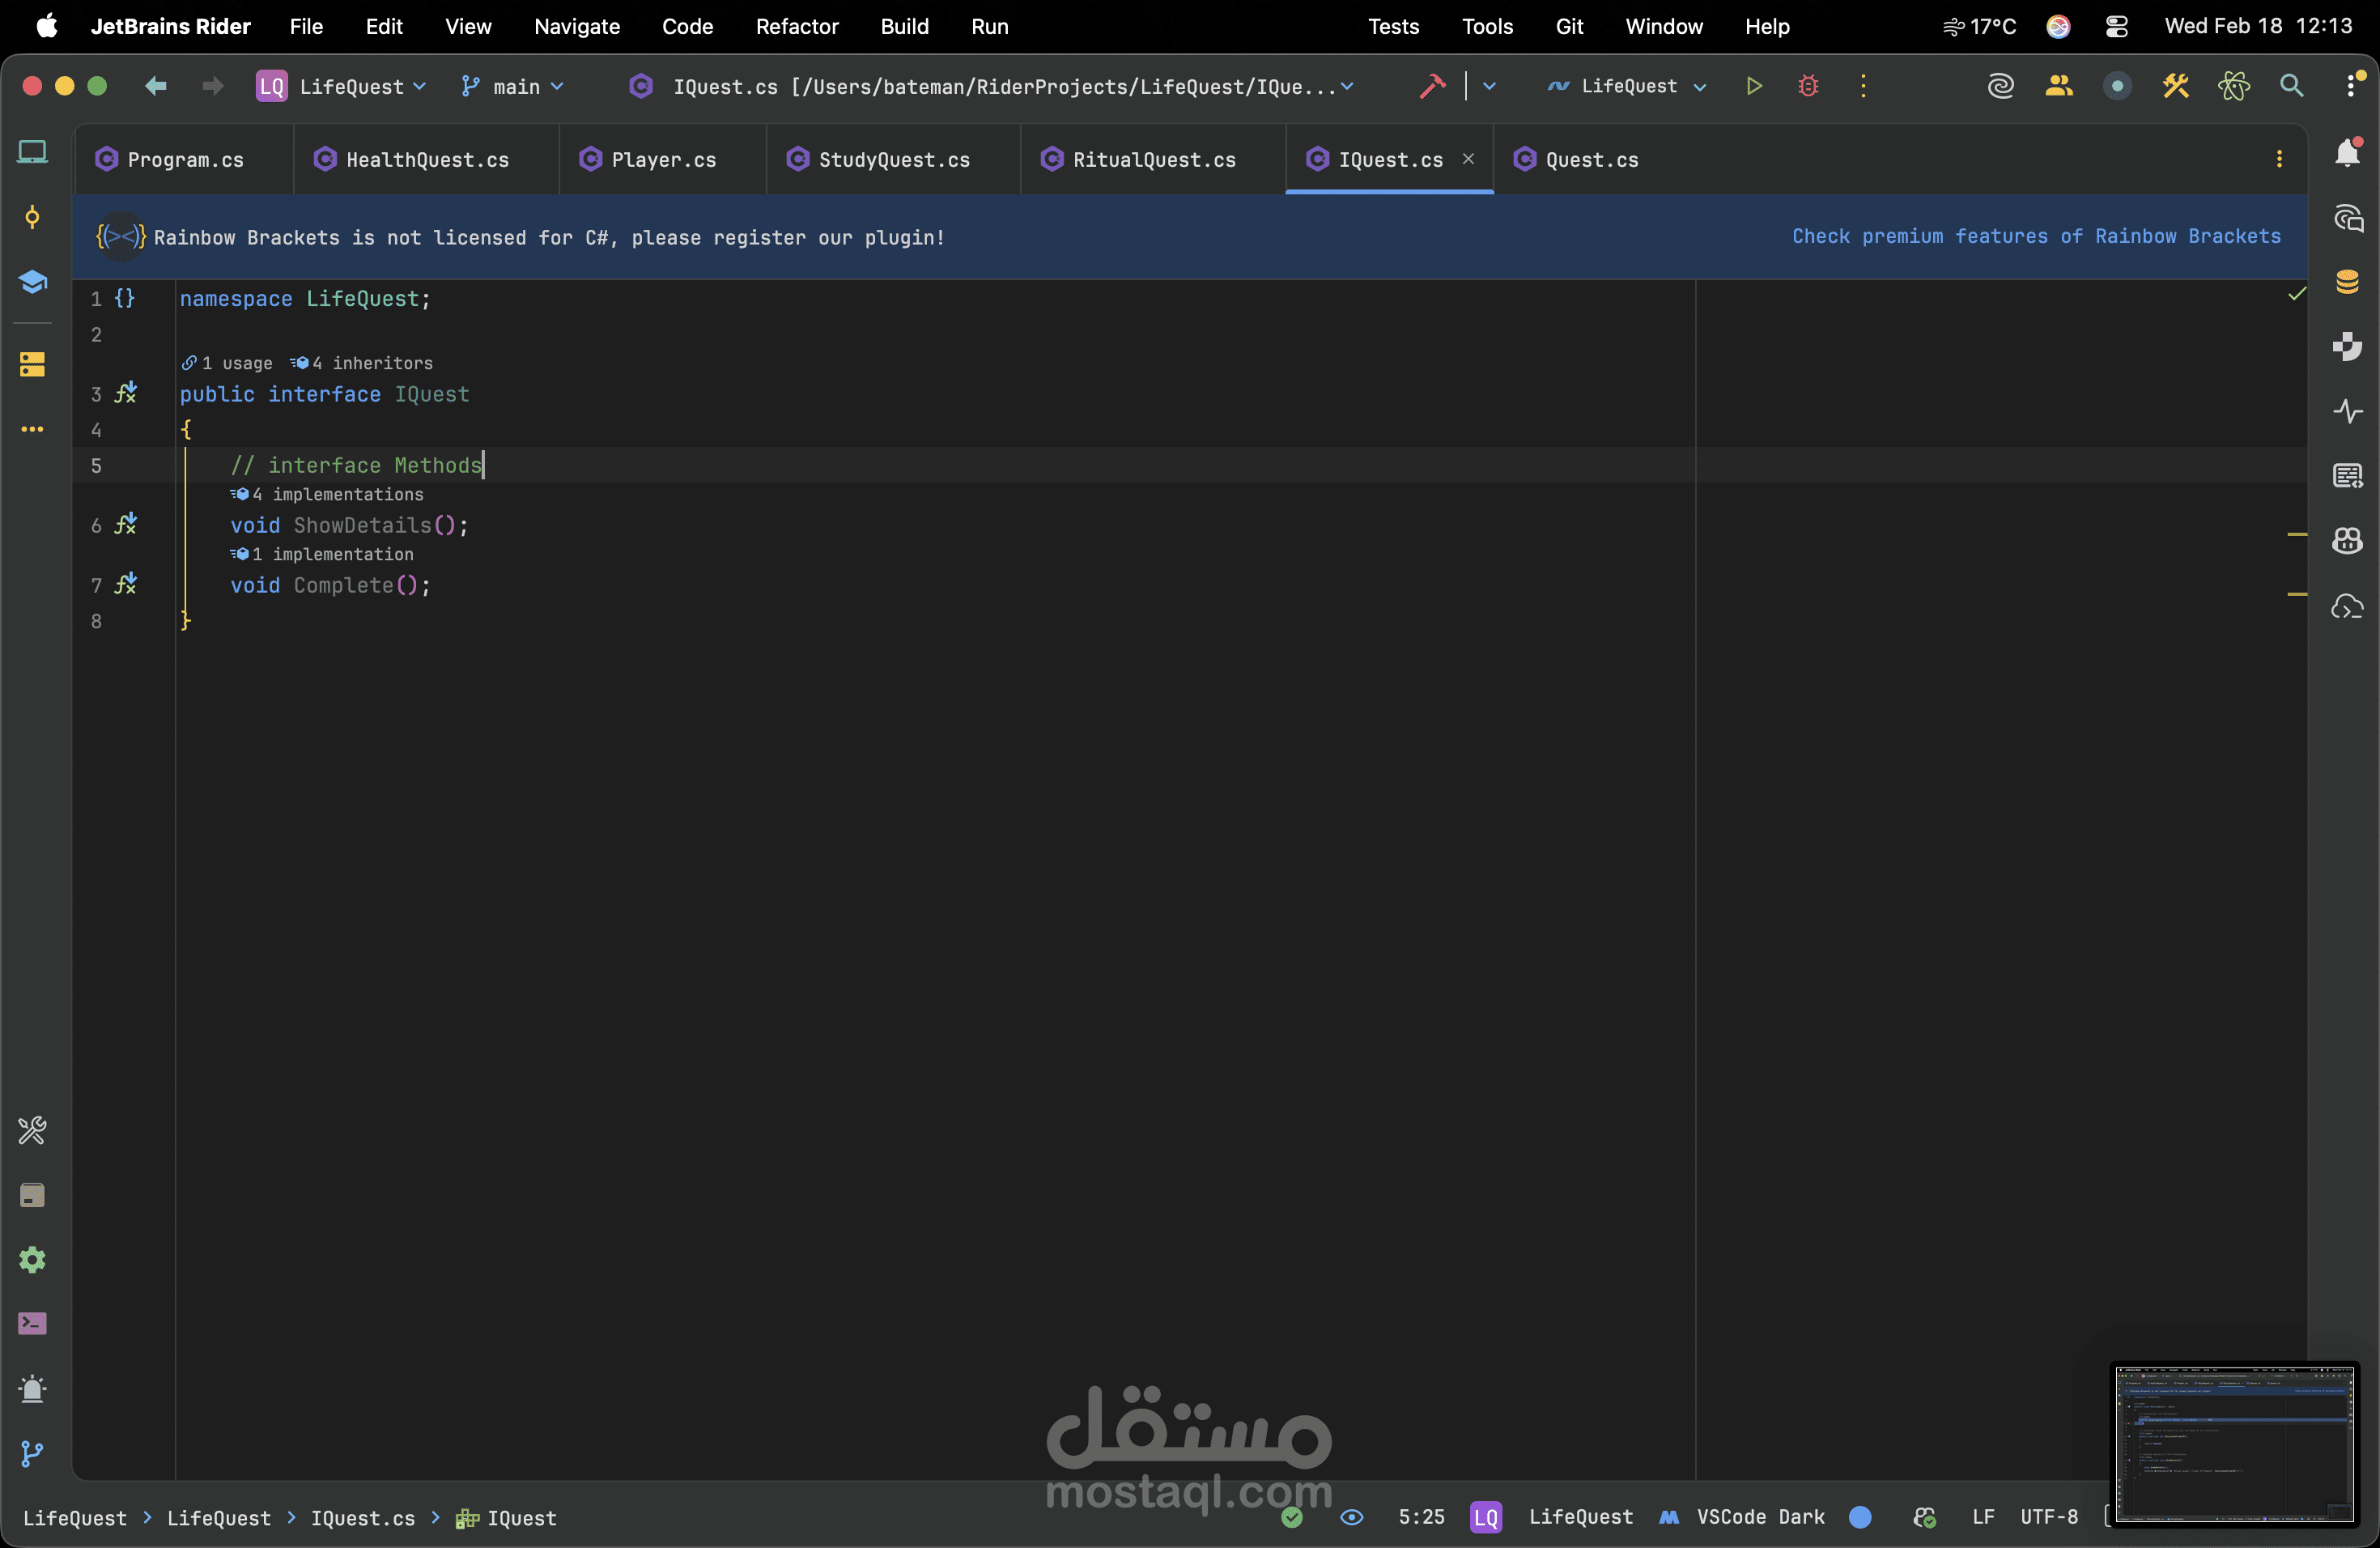Run the LifeQuest configuration
The height and width of the screenshot is (1548, 2380).
1754,86
